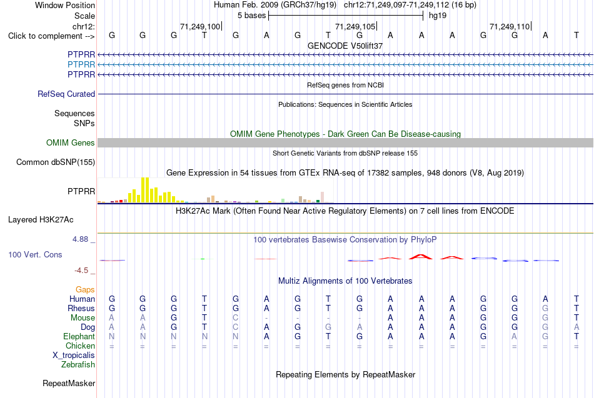
Task: Open the RefSeq Curated label
Action: [x=66, y=94]
